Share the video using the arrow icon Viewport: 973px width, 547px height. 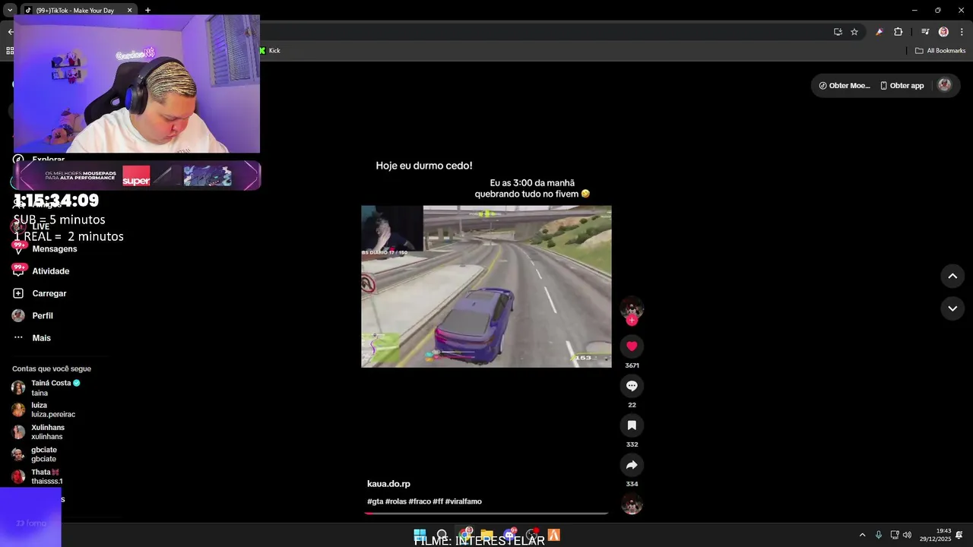coord(632,465)
